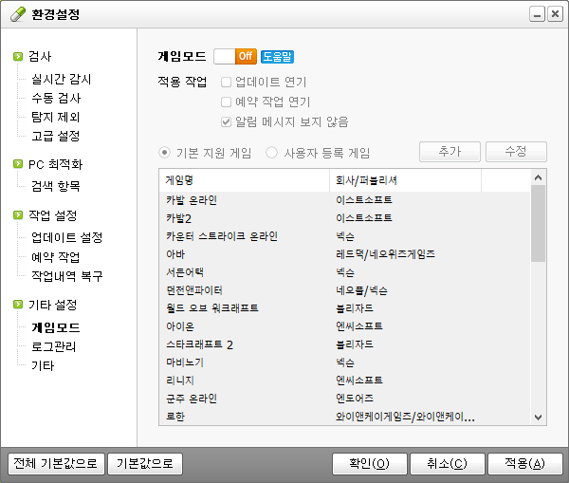The image size is (569, 483).
Task: Check the 예약 작업 연기 checkbox
Action: (226, 102)
